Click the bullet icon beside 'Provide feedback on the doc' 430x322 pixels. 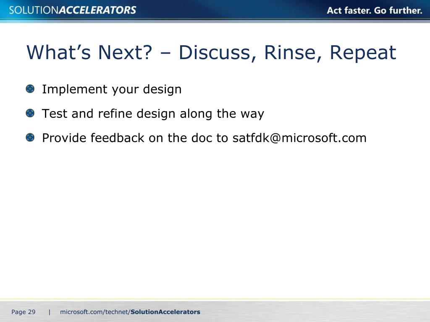click(x=30, y=138)
